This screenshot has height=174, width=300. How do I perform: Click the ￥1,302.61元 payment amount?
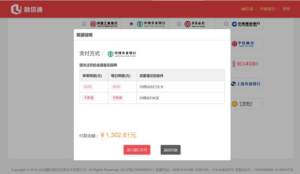(x=119, y=135)
